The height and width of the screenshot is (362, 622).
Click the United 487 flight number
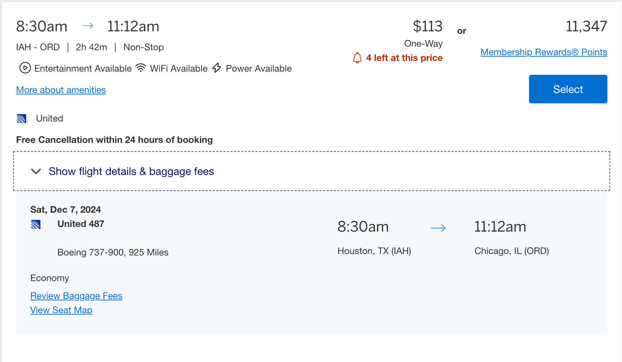pyautogui.click(x=81, y=224)
